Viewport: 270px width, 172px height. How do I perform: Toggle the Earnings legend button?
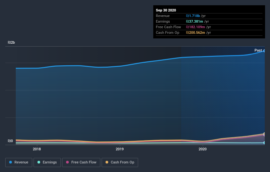point(47,162)
